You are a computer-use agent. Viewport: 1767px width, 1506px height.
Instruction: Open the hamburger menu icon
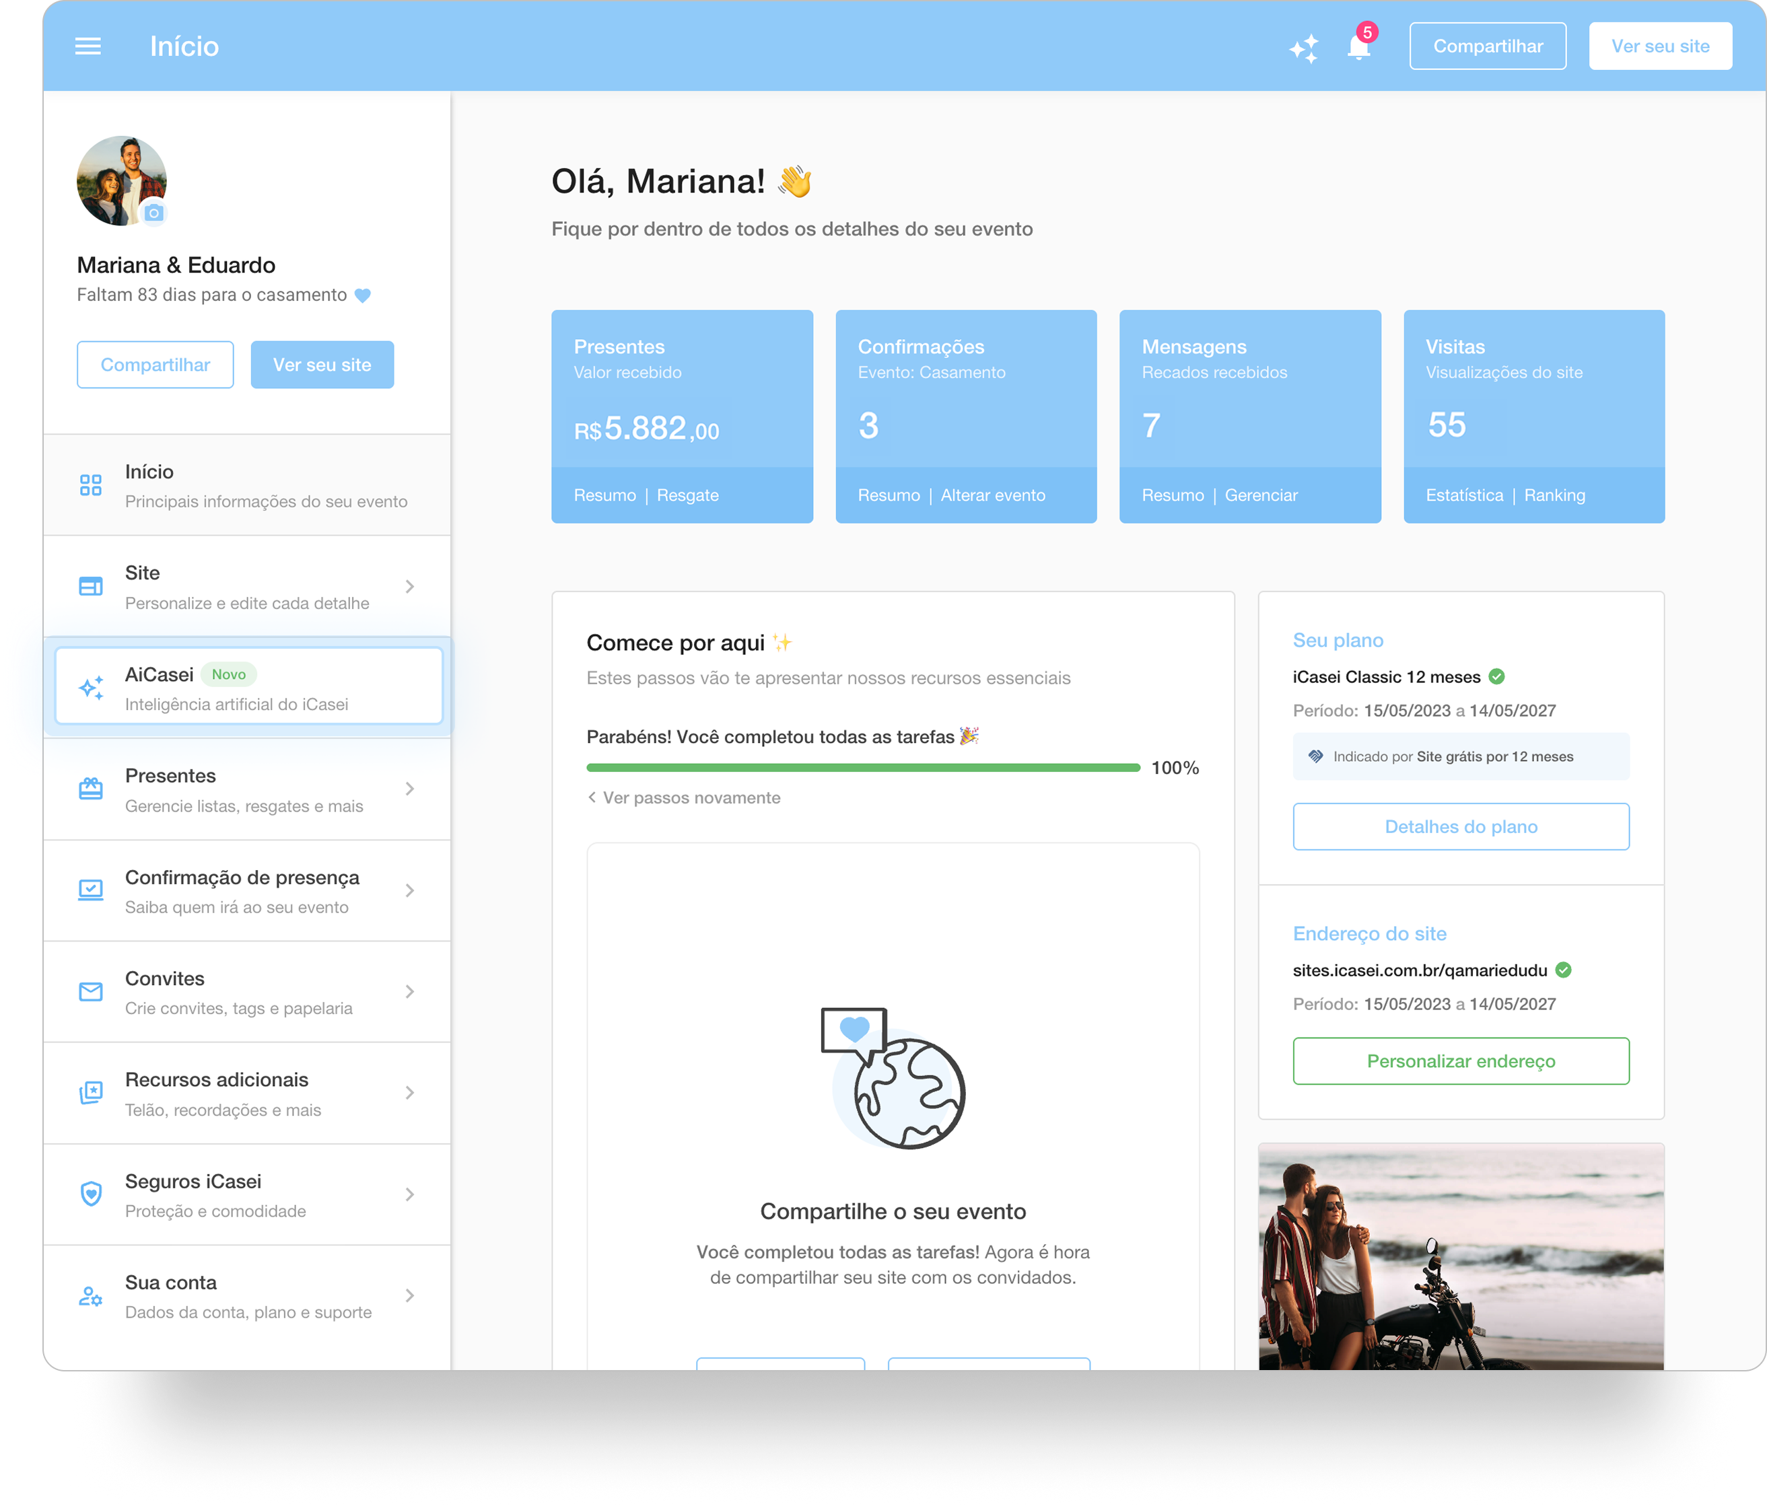click(88, 46)
